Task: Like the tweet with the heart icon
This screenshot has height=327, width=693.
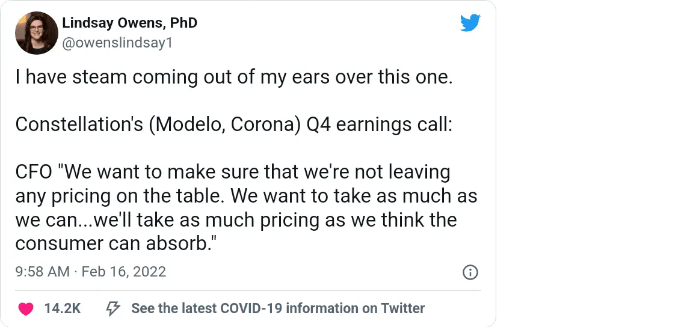Action: (x=25, y=309)
